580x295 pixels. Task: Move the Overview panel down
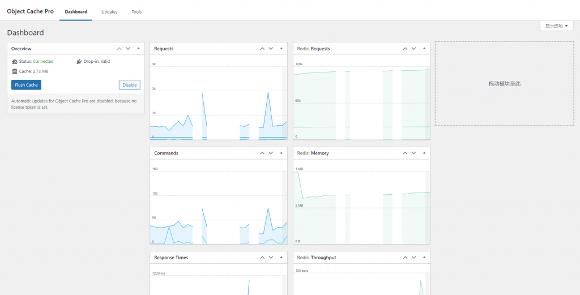click(128, 49)
